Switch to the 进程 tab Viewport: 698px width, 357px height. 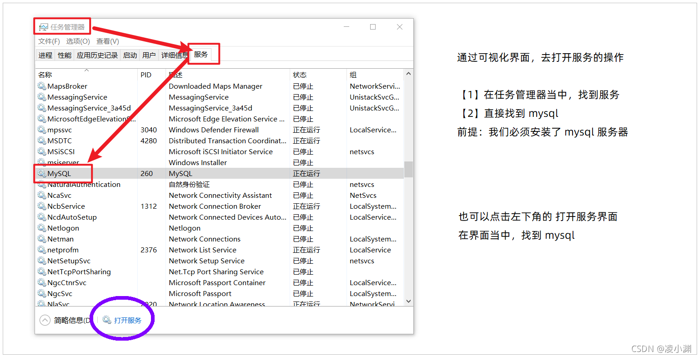tap(45, 55)
